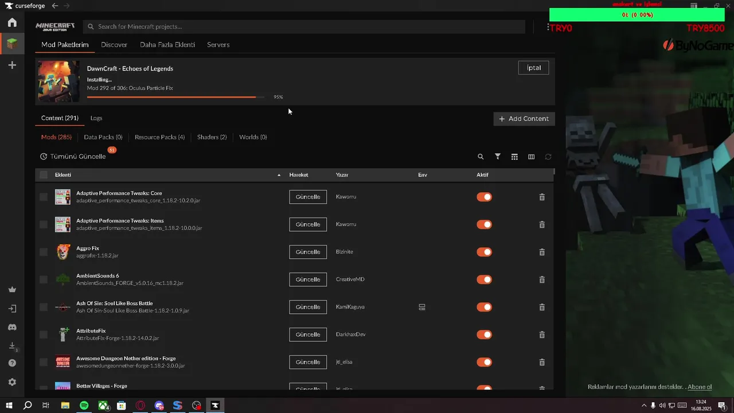Viewport: 734px width, 413px height.
Task: Tick the checkbox for Aggro Fix
Action: (x=44, y=252)
